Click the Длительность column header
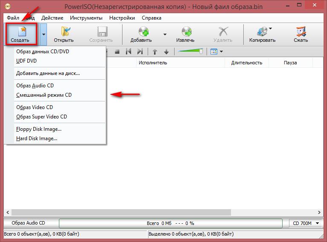This screenshot has height=242, width=327. 247,63
